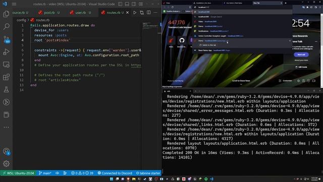Collapse the Brave Talk card menu
323x182 pixels.
point(316,41)
